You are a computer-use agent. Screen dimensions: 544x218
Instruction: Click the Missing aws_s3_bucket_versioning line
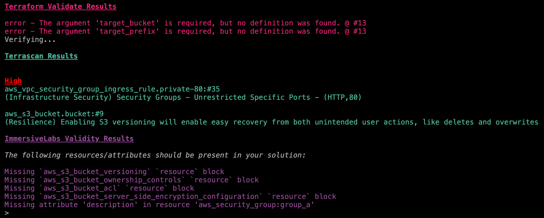[x=114, y=172]
